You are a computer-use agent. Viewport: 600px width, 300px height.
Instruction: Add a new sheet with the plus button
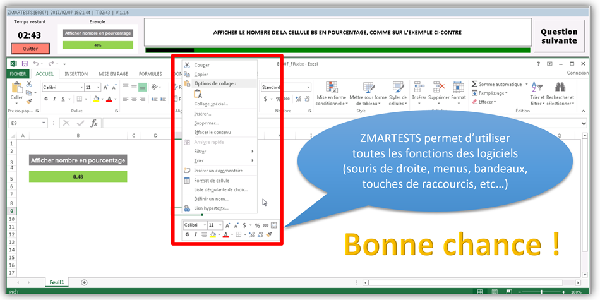[84, 282]
